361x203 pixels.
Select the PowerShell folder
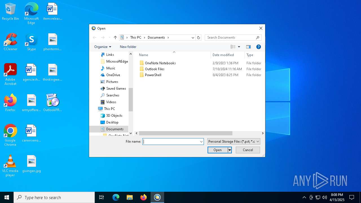point(153,75)
